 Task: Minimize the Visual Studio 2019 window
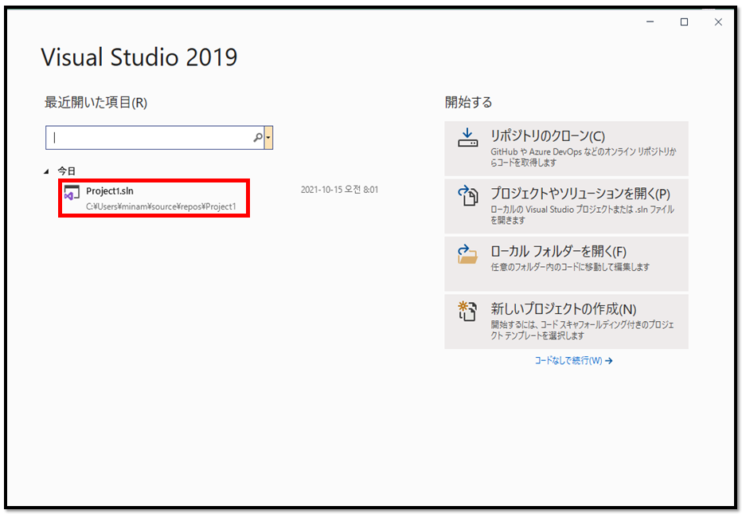650,22
